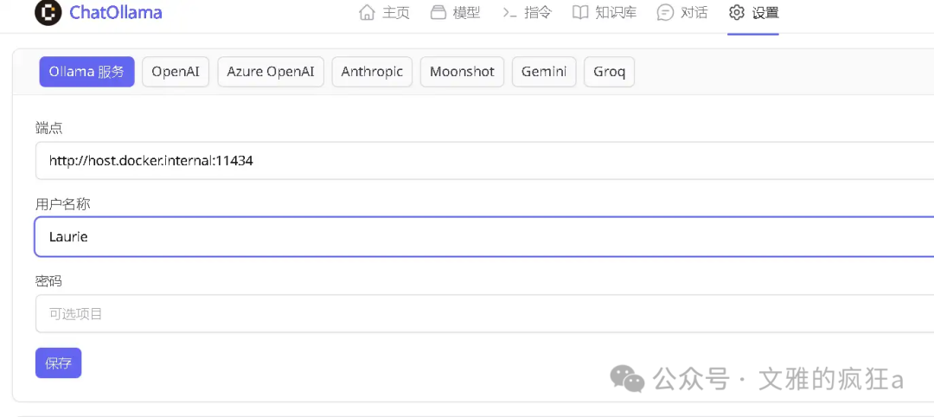Open the 模型 navigation item
The image size is (934, 417).
[466, 13]
